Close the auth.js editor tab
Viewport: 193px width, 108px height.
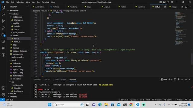click(x=165, y=7)
